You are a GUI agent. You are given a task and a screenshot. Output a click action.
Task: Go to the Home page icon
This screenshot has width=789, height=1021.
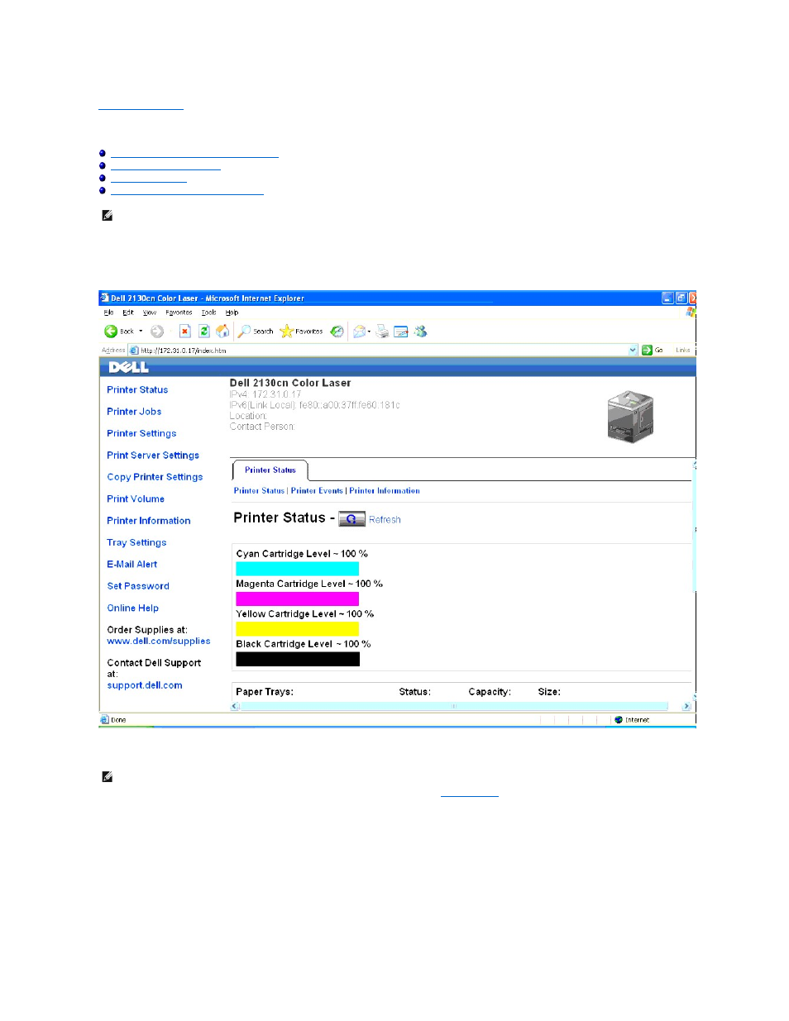pos(222,332)
